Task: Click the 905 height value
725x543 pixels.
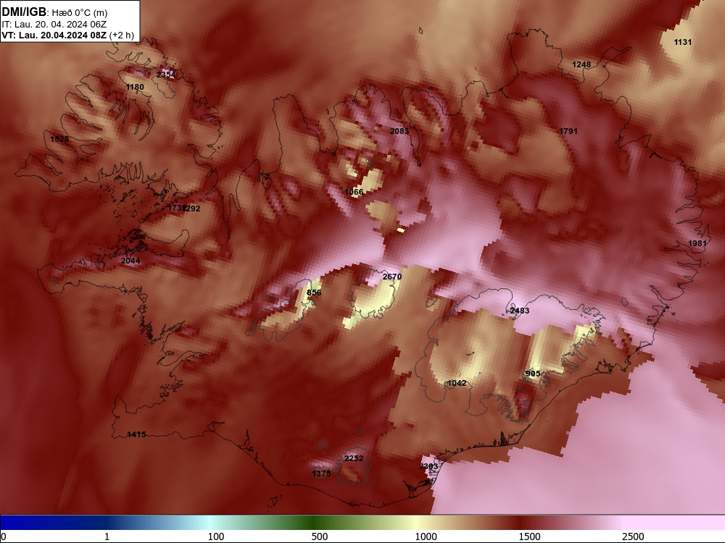Action: point(533,374)
